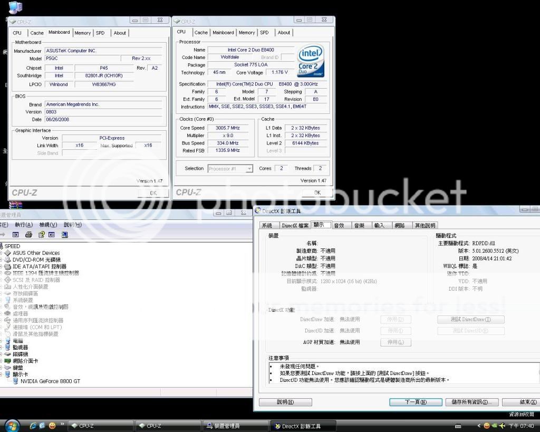
Task: Click the driver name RDPDD.dll
Action: (484, 243)
